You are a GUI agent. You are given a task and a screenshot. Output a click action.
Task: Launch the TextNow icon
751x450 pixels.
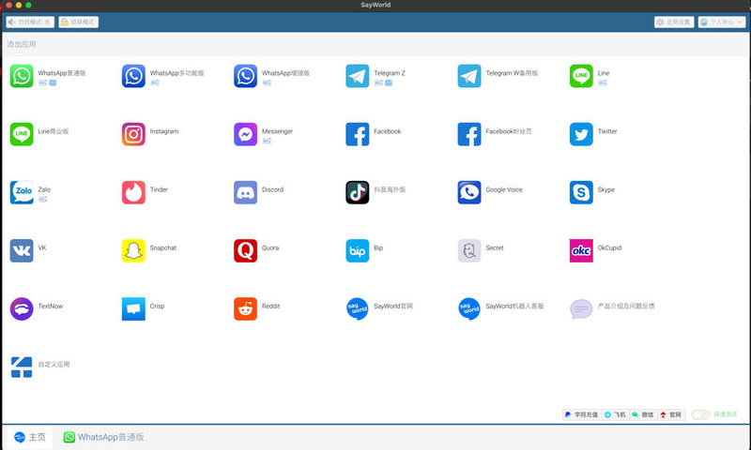click(22, 309)
